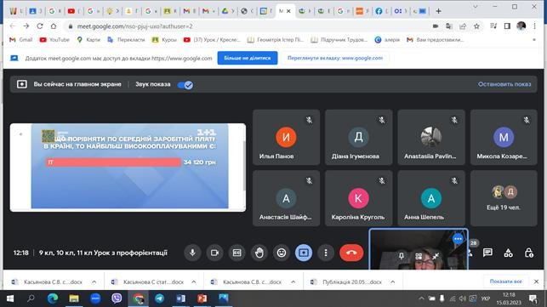Open the share page icon in address bar

coord(463,26)
